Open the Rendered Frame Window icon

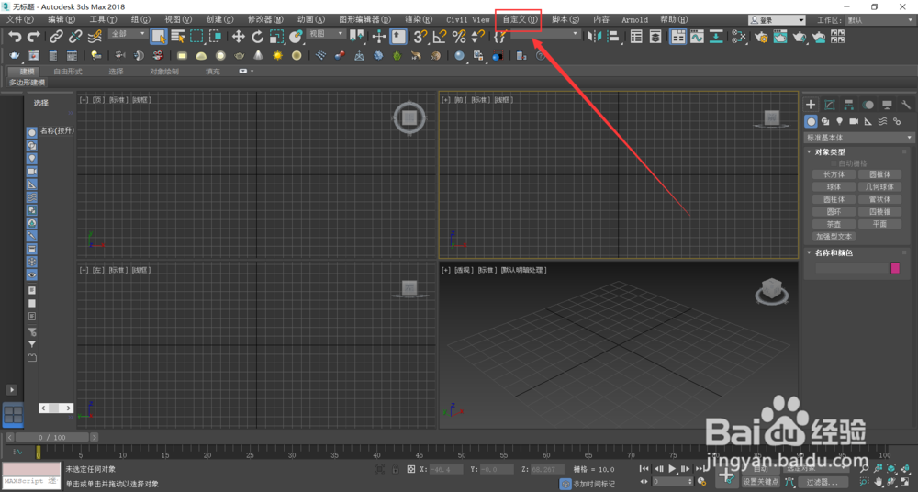(780, 37)
